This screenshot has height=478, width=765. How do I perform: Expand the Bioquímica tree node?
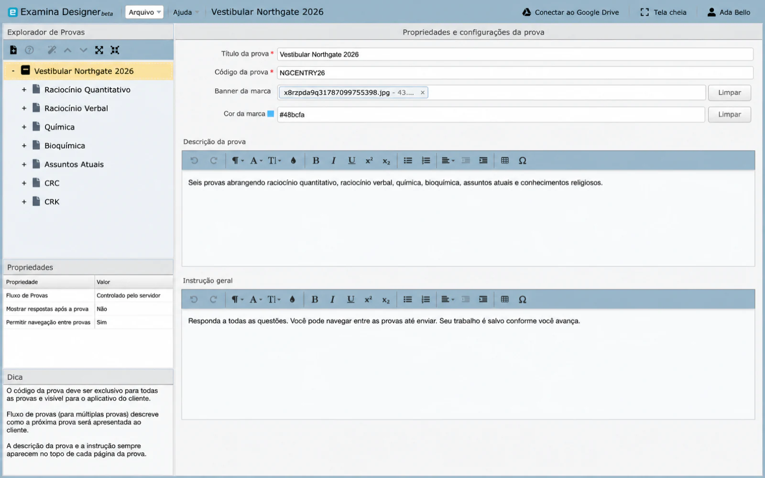point(24,145)
